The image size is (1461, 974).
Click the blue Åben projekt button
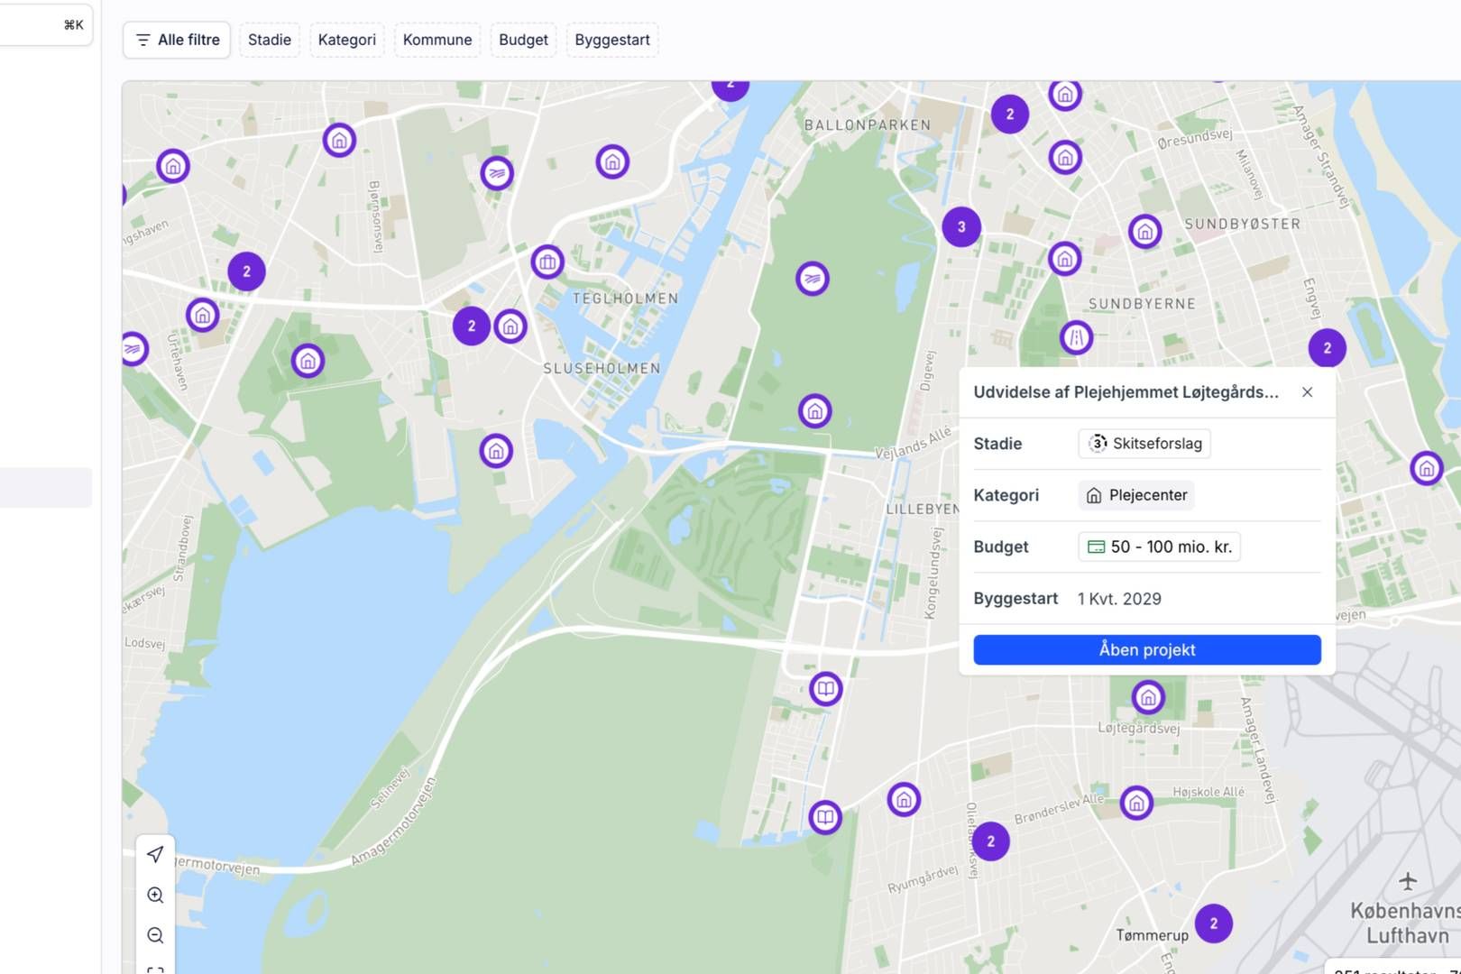[x=1146, y=649]
